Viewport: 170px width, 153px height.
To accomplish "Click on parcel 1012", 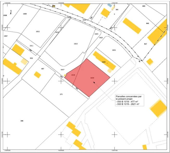I will 38,31.
